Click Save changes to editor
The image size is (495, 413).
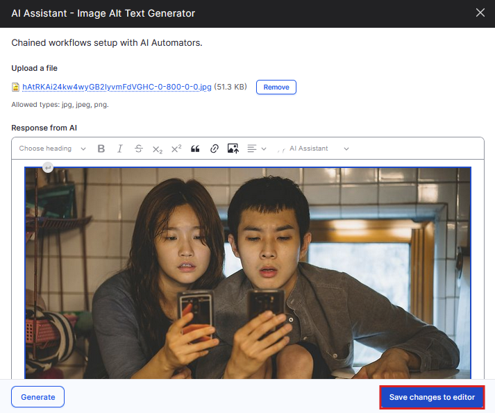(x=432, y=397)
